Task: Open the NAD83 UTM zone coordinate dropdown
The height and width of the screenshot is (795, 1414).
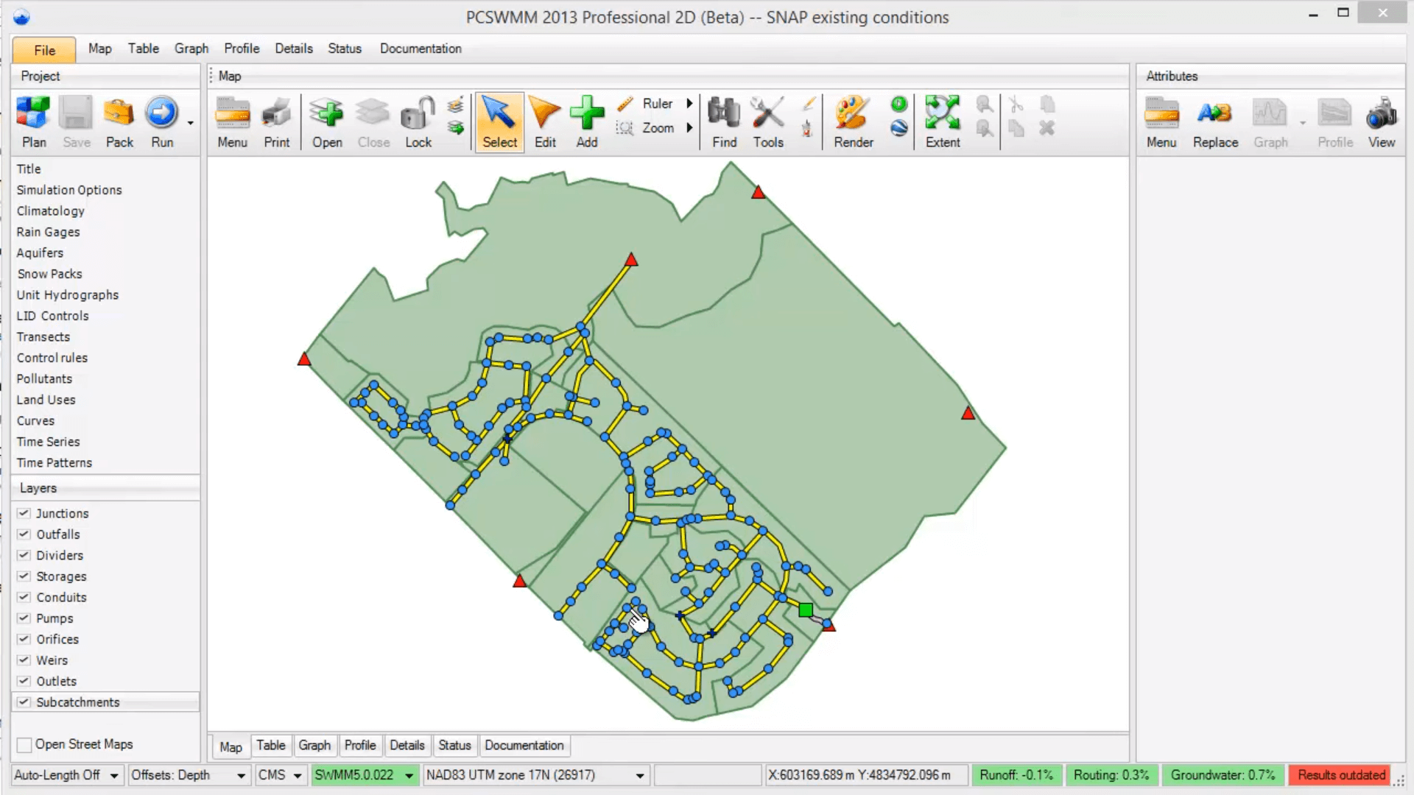Action: click(x=639, y=775)
